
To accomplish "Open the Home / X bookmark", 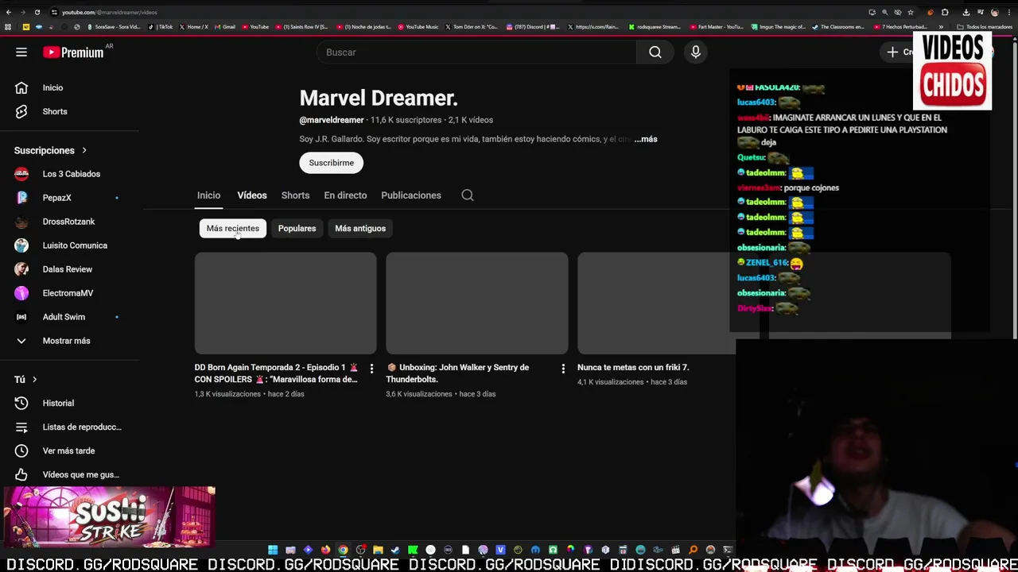I will pyautogui.click(x=193, y=27).
